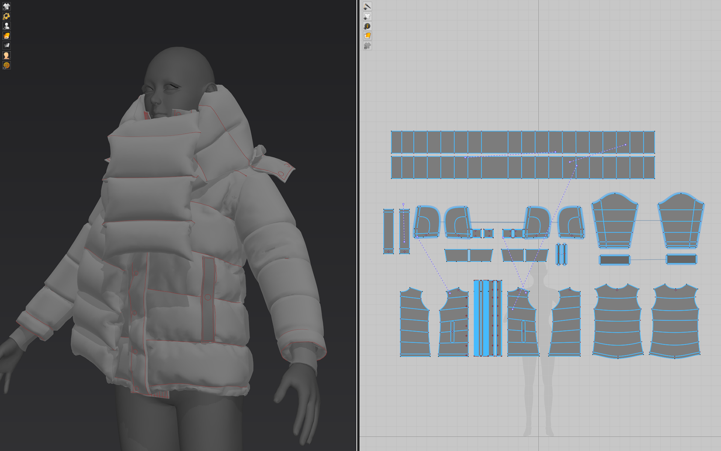Viewport: 721px width, 451px height.
Task: Click the locked t-shirt pattern lock icon
Action: click(367, 46)
